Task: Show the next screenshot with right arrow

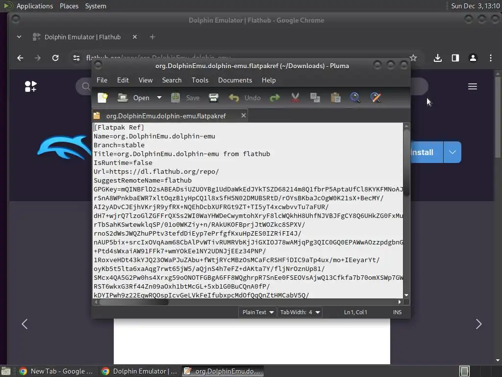Action: click(478, 324)
